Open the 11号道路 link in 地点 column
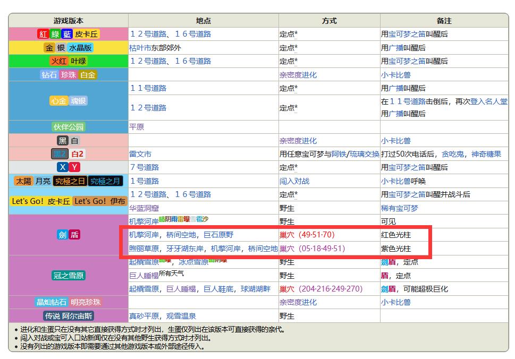 [148, 88]
